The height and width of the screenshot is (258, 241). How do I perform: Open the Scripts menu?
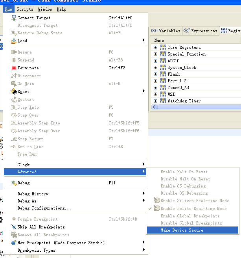(x=25, y=9)
